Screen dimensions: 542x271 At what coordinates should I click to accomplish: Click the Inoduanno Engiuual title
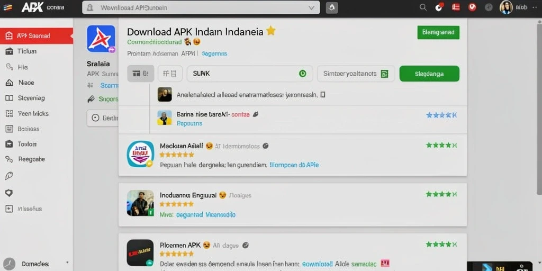tap(188, 195)
